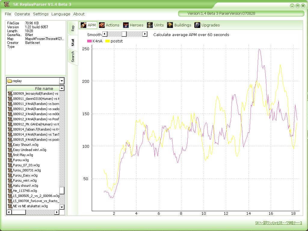The height and width of the screenshot is (231, 308).
Task: Select replay file first Play.w3g
Action: coord(23,155)
